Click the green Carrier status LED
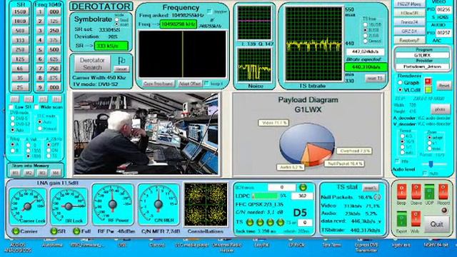Image resolution: width=457 pixels, height=257 pixels. tap(16, 231)
